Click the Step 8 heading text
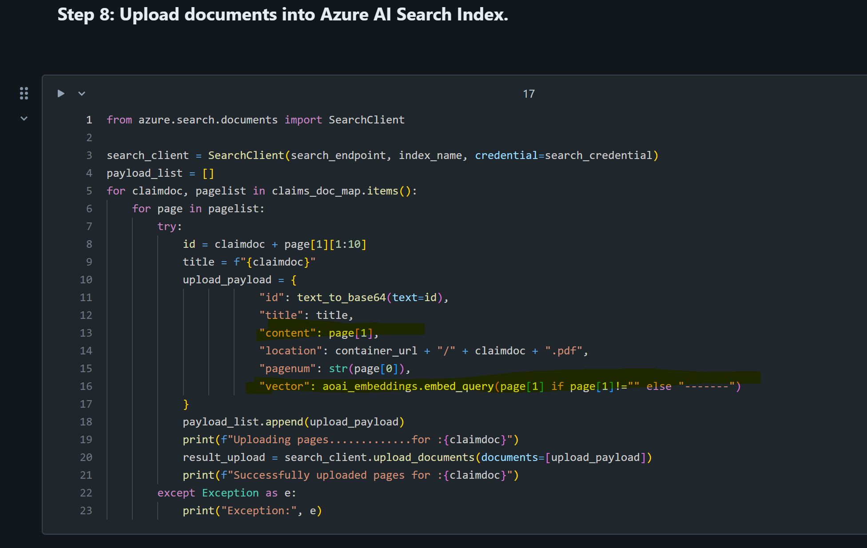The height and width of the screenshot is (548, 867). (x=282, y=15)
